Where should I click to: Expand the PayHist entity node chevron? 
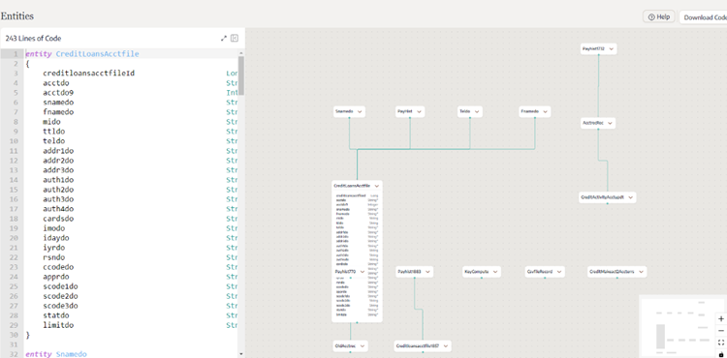pos(419,111)
